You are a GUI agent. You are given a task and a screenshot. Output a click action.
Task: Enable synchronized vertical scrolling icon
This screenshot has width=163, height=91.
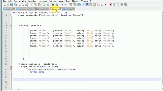pos(71,5)
